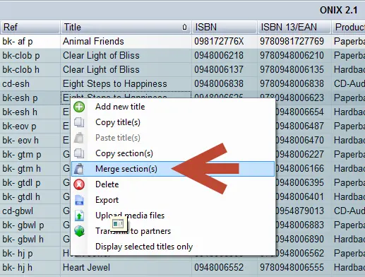Screen dimensions: 365x277
Task: Sort by the ISBN column header
Action: pyautogui.click(x=224, y=27)
